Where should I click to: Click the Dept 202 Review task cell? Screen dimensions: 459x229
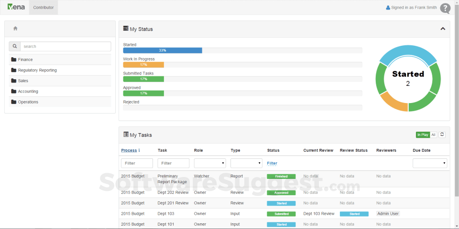[173, 192]
